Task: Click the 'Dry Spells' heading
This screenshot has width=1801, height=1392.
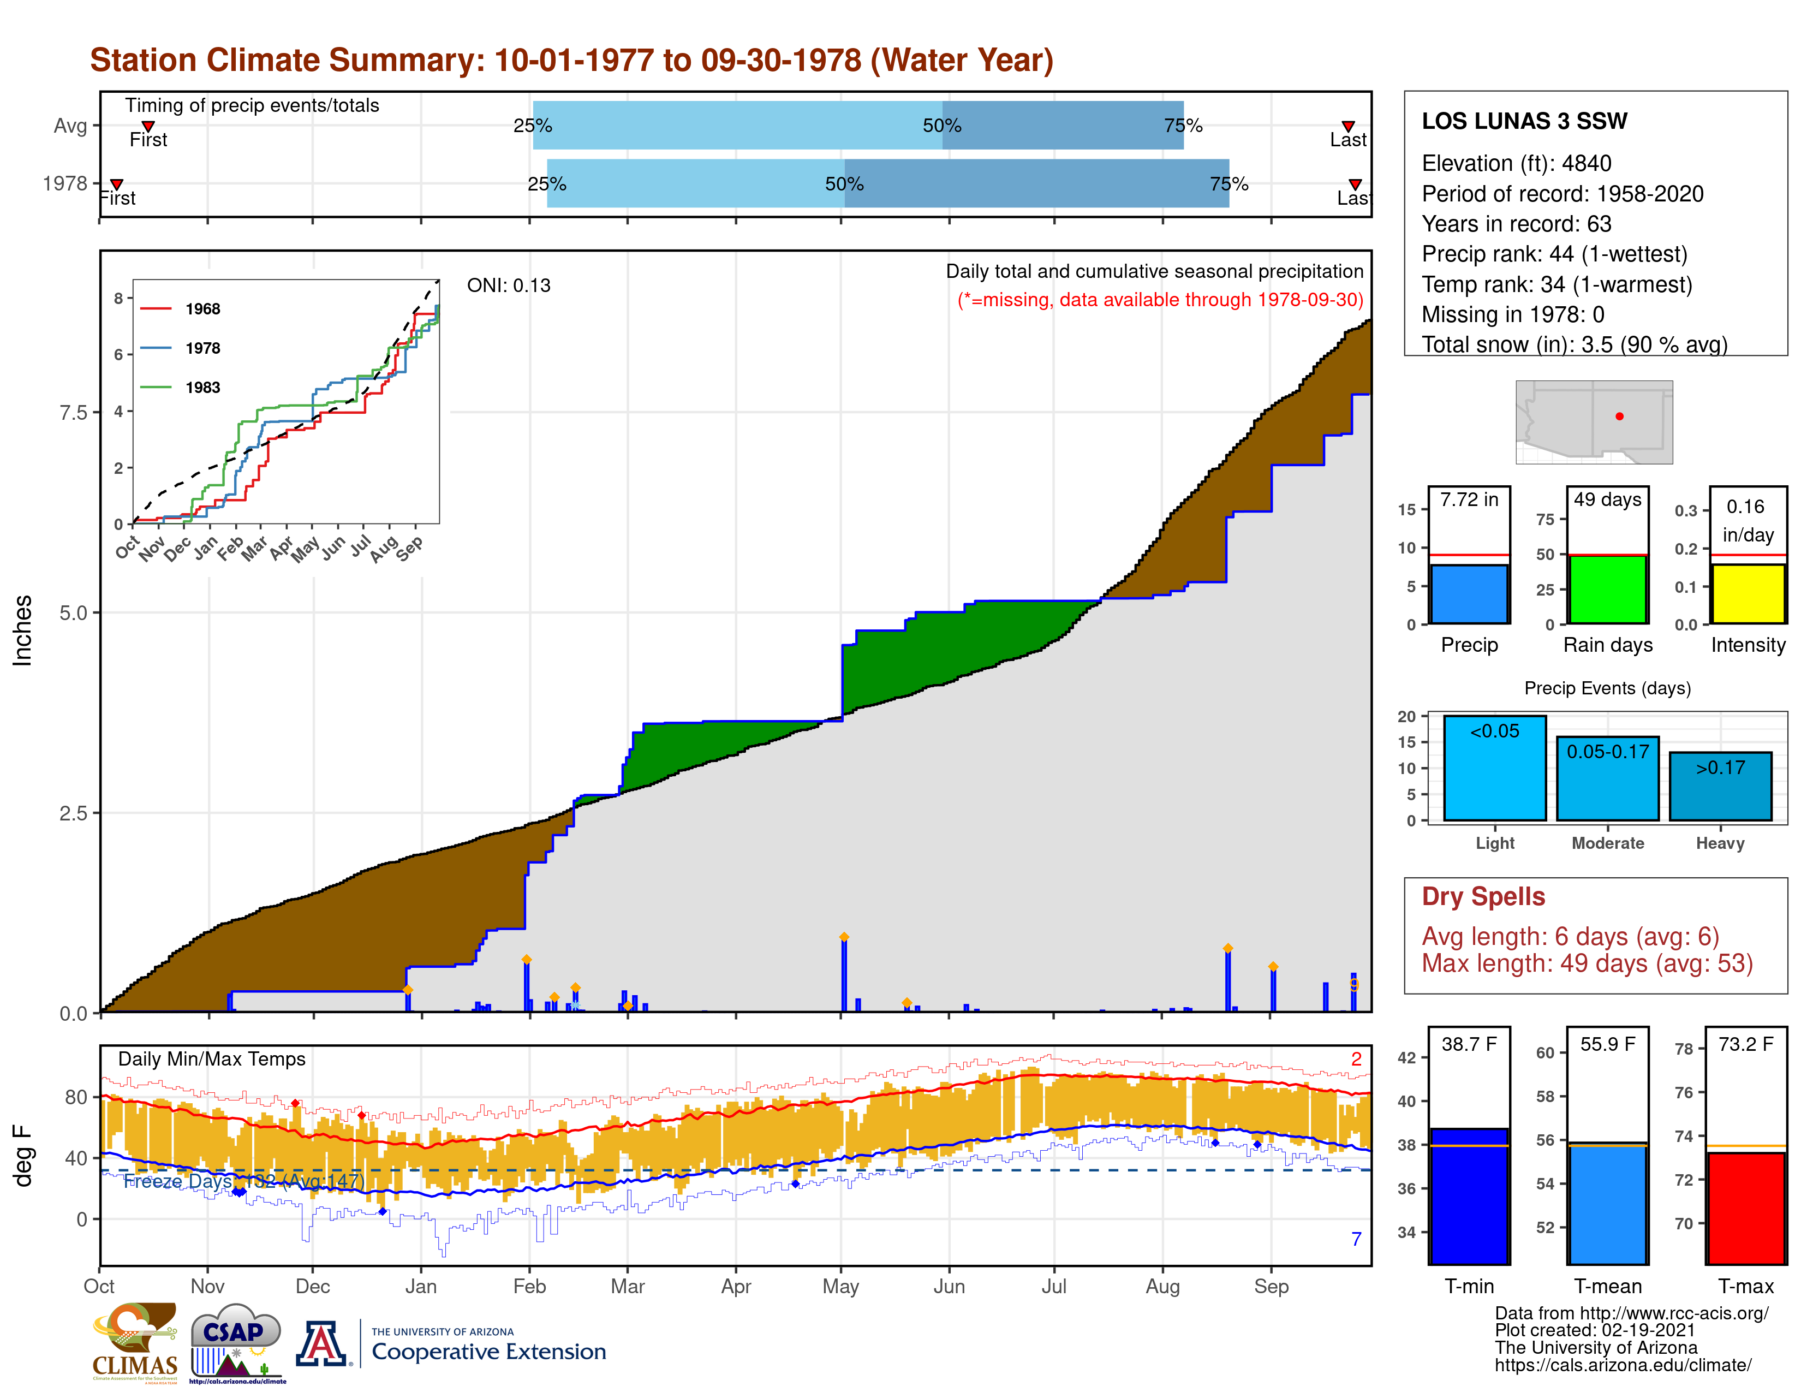Action: coord(1483,896)
